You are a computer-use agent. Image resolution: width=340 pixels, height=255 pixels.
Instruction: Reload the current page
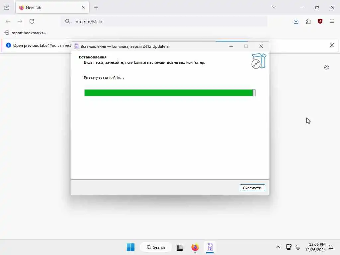click(32, 21)
